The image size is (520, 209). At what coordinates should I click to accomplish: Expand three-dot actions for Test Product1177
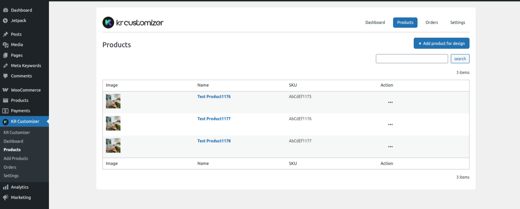click(x=390, y=125)
